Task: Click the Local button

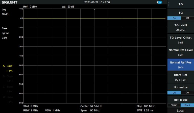Action: coord(180,110)
